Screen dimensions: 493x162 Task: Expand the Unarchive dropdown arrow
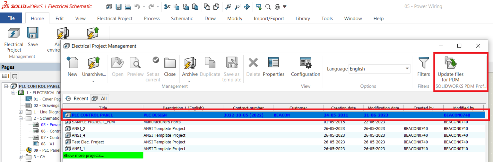point(94,81)
